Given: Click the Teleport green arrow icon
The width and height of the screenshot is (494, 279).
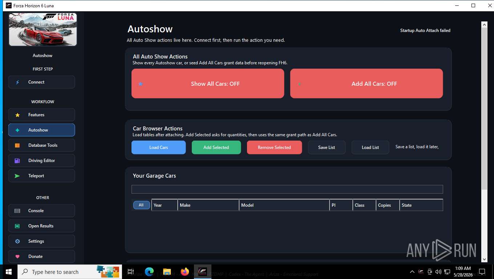Looking at the screenshot, I should (x=17, y=176).
